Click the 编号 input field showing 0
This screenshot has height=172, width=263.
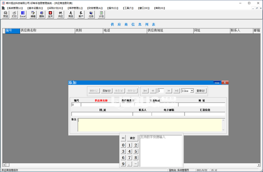76,105
